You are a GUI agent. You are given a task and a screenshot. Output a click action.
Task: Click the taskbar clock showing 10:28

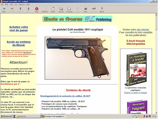[x=154, y=117]
